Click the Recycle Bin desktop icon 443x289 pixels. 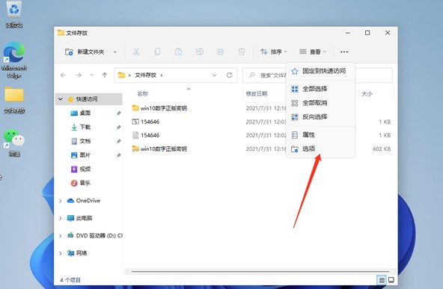point(13,14)
